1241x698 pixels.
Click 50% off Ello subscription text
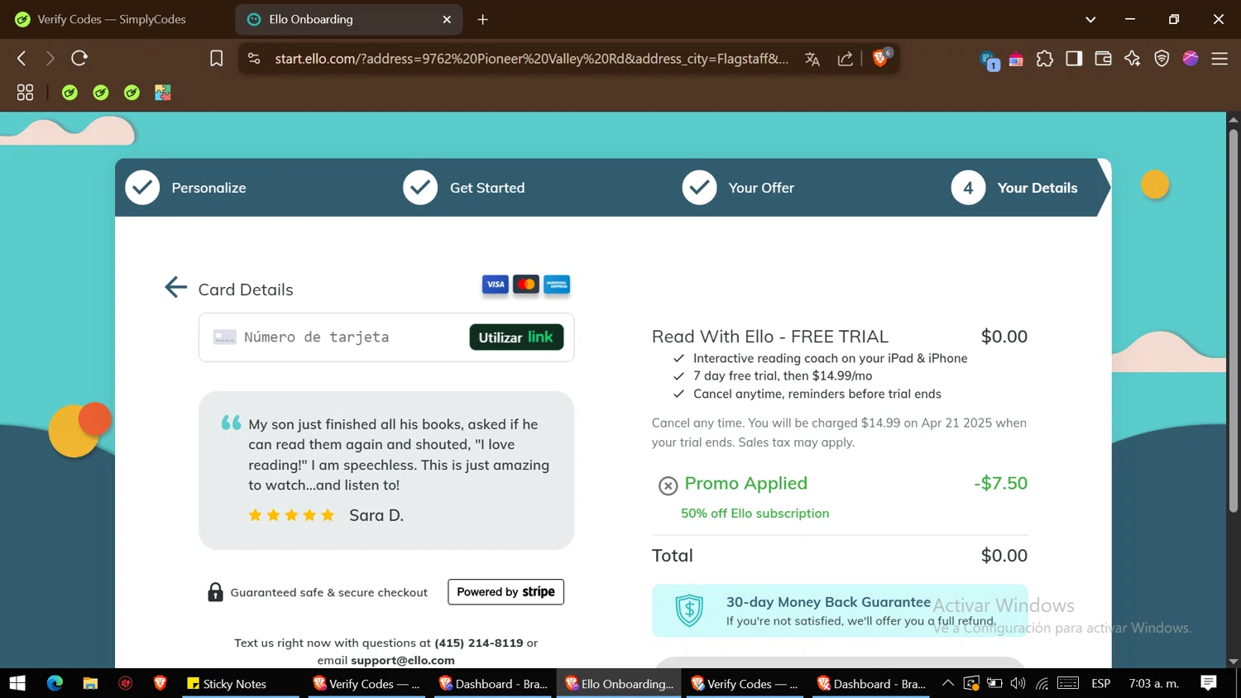click(x=755, y=514)
